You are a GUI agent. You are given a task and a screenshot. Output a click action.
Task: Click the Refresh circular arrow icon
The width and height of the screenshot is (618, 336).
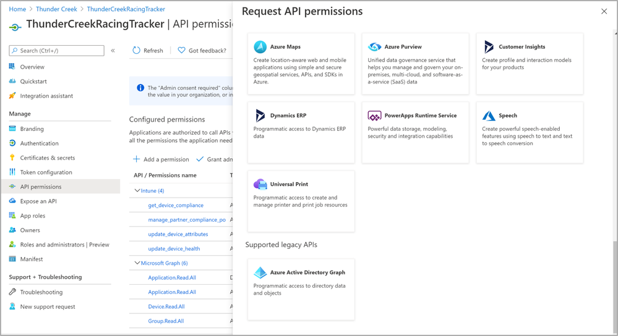(x=136, y=51)
